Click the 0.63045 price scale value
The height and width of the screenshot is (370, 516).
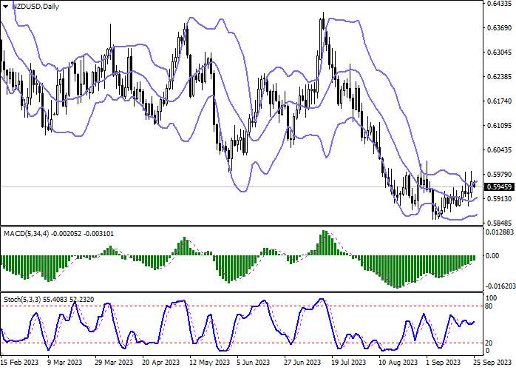pos(499,52)
